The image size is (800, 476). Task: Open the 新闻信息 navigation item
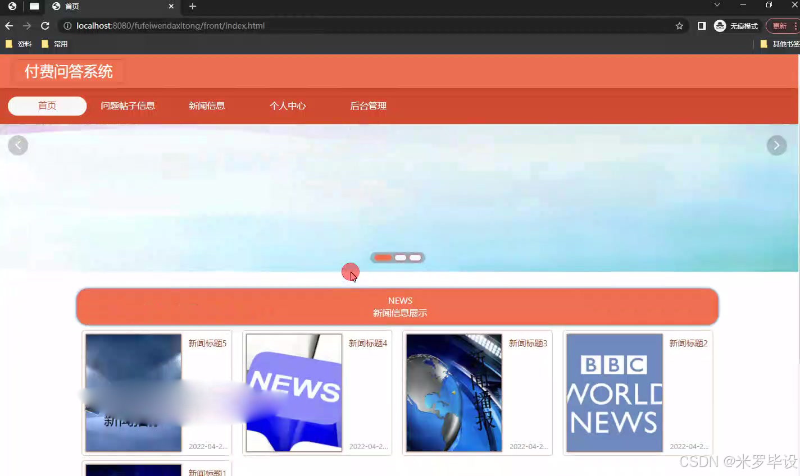tap(207, 106)
